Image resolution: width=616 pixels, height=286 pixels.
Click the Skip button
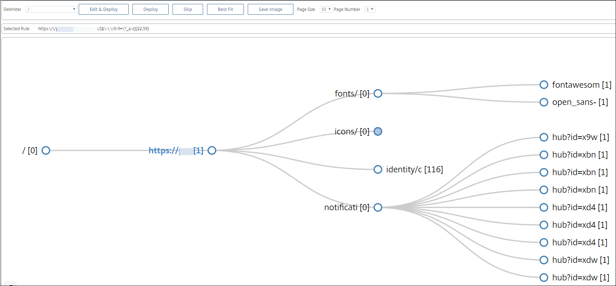(x=188, y=9)
